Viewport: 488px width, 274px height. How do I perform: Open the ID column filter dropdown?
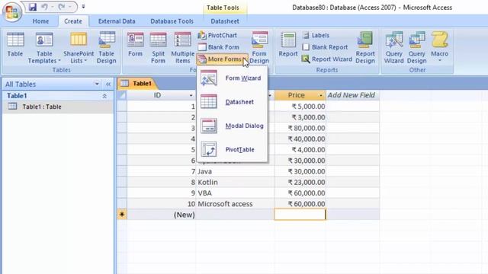pos(191,95)
